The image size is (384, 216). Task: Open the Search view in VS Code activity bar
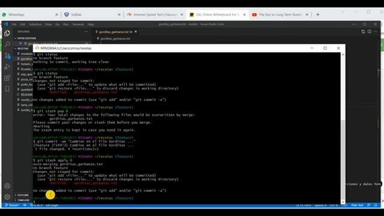pos(7,44)
